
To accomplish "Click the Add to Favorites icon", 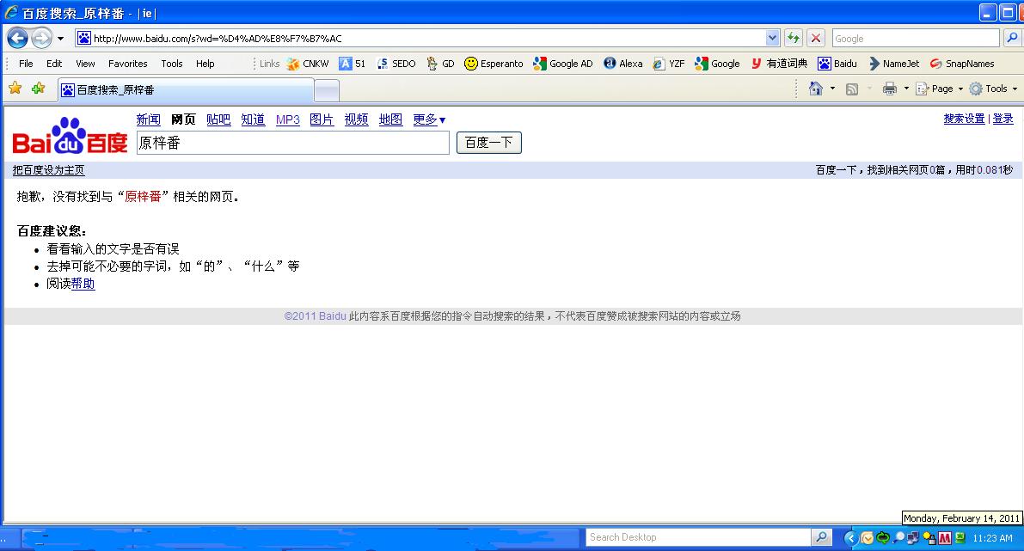I will coord(38,89).
